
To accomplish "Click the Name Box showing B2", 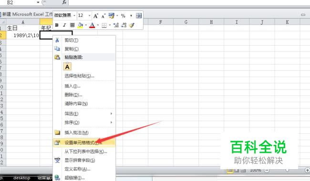I will (18, 2).
